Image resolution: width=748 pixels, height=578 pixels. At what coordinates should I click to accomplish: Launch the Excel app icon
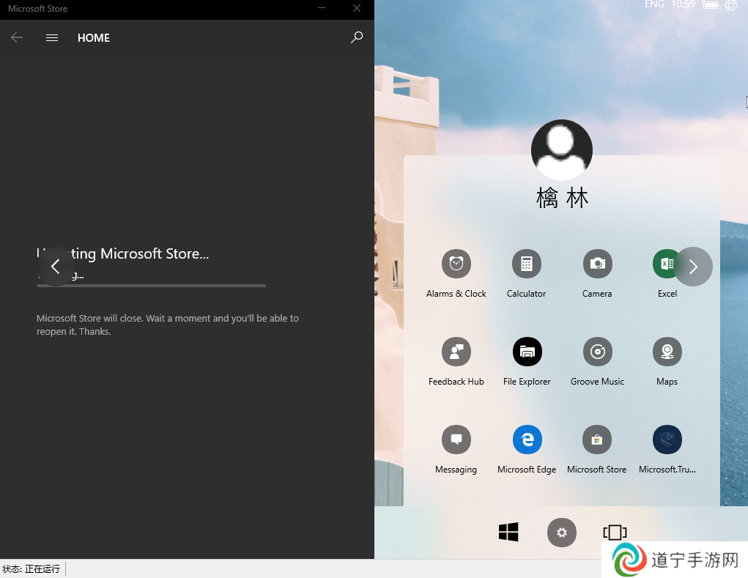[667, 264]
